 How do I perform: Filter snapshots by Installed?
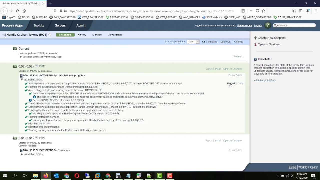pos(213,42)
